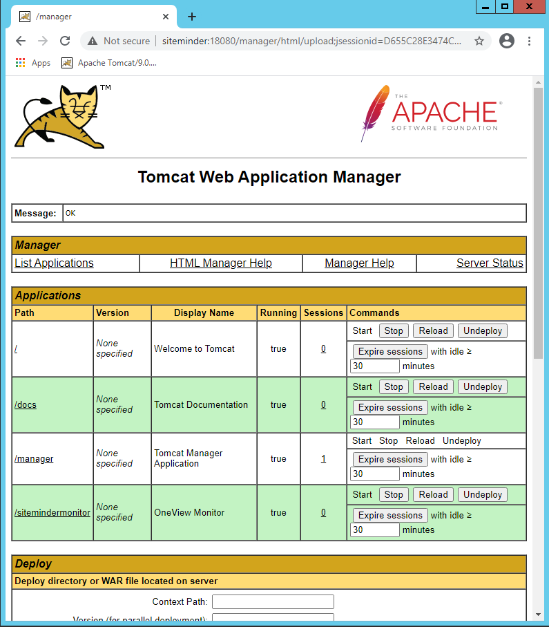Stop the Tomcat Documentation application

tap(394, 386)
